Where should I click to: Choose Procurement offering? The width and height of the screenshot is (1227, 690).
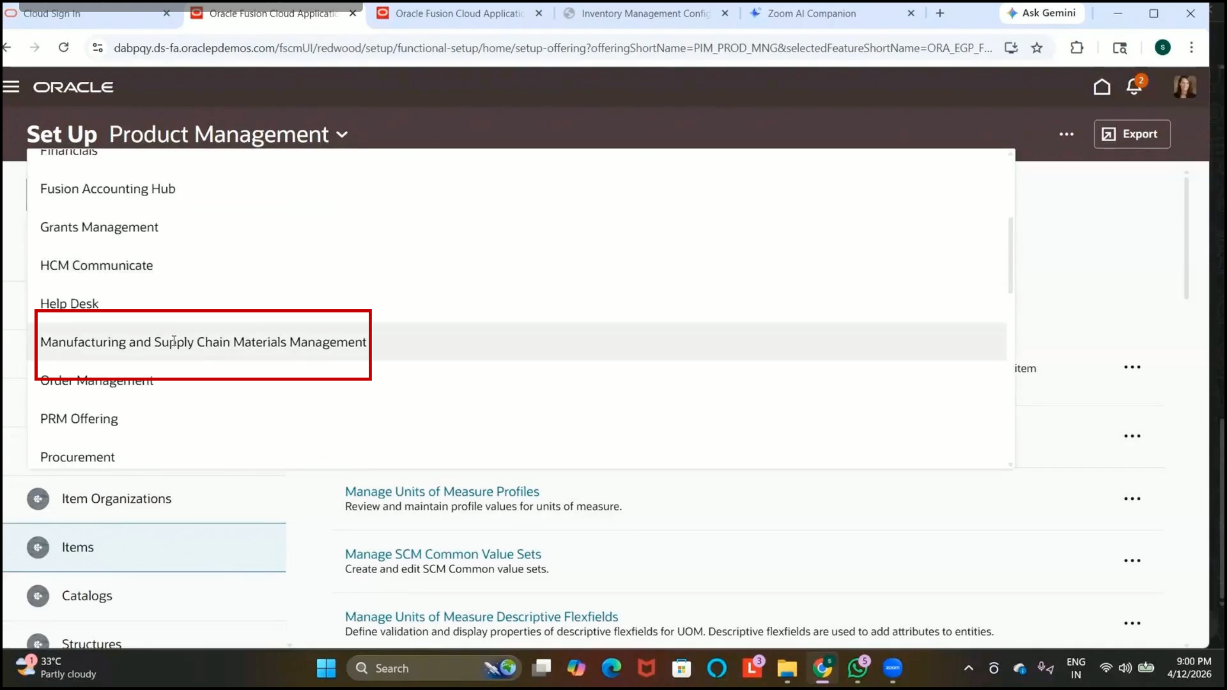tap(77, 457)
